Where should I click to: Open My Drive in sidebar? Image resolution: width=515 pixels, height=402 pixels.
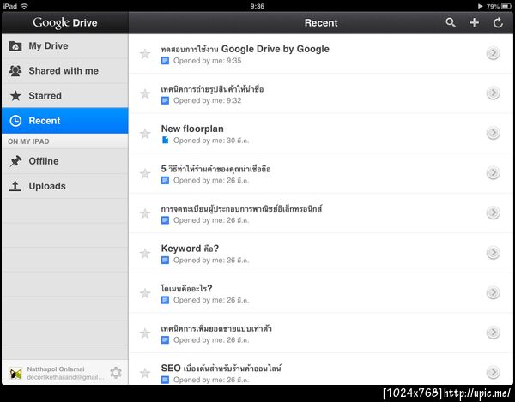[65, 46]
